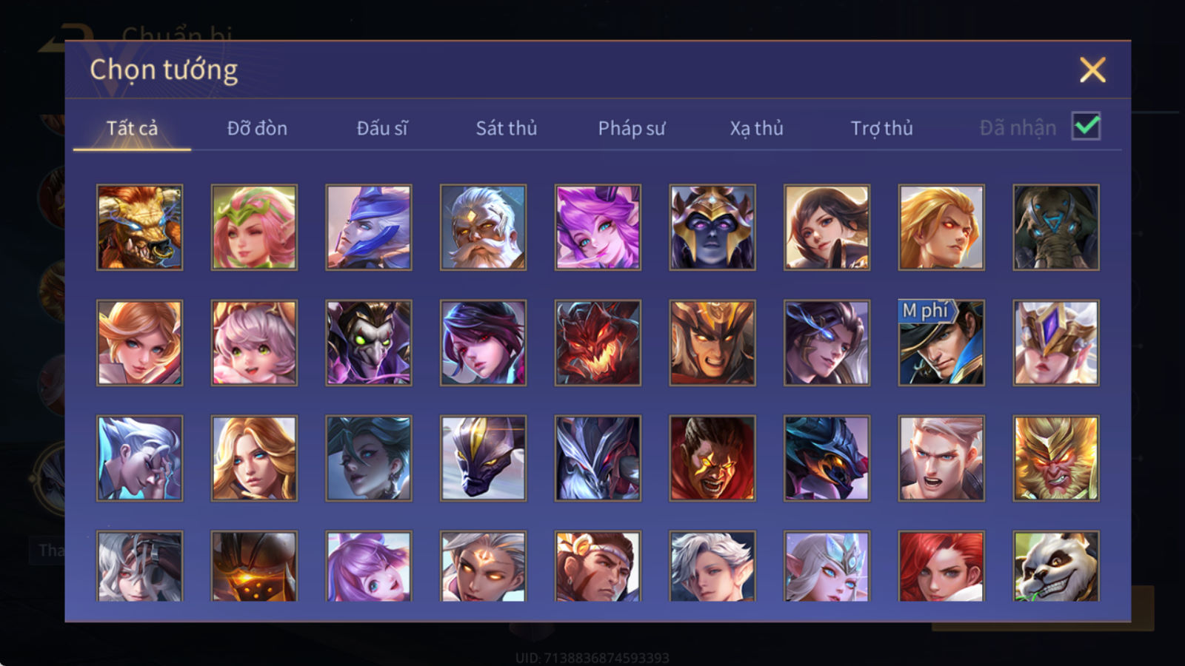
Task: Select the pink-haired girl with green crown
Action: (x=254, y=227)
